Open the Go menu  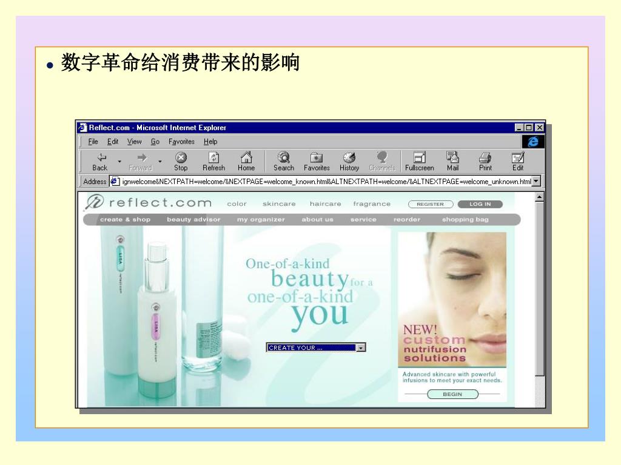point(155,142)
